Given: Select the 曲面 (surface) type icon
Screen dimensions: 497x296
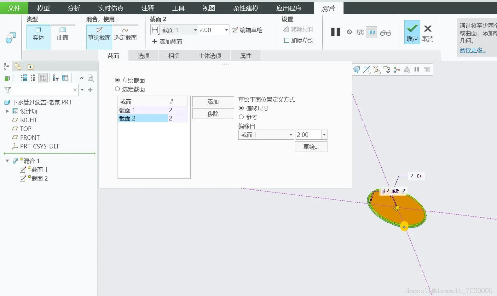Looking at the screenshot, I should pyautogui.click(x=63, y=34).
